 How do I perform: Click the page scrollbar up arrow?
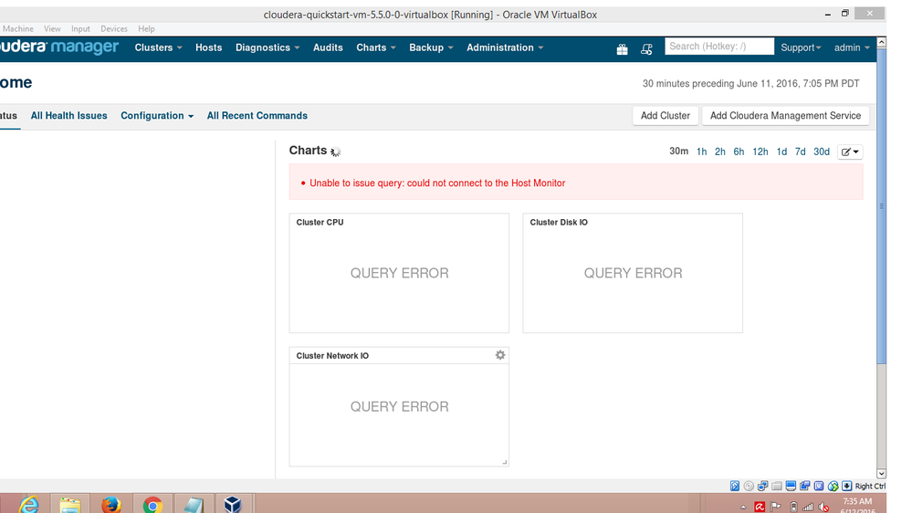tap(881, 43)
